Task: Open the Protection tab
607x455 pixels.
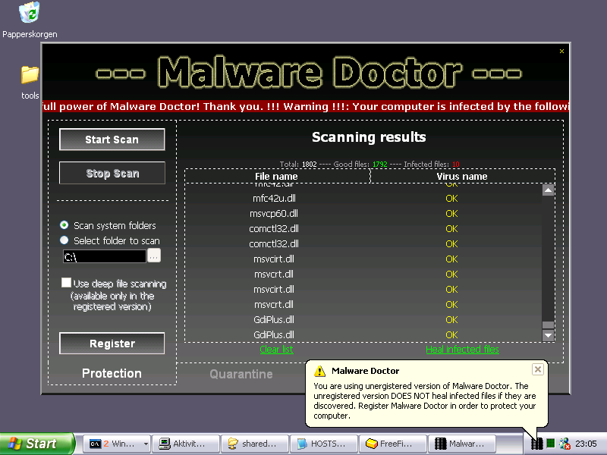Action: tap(112, 373)
